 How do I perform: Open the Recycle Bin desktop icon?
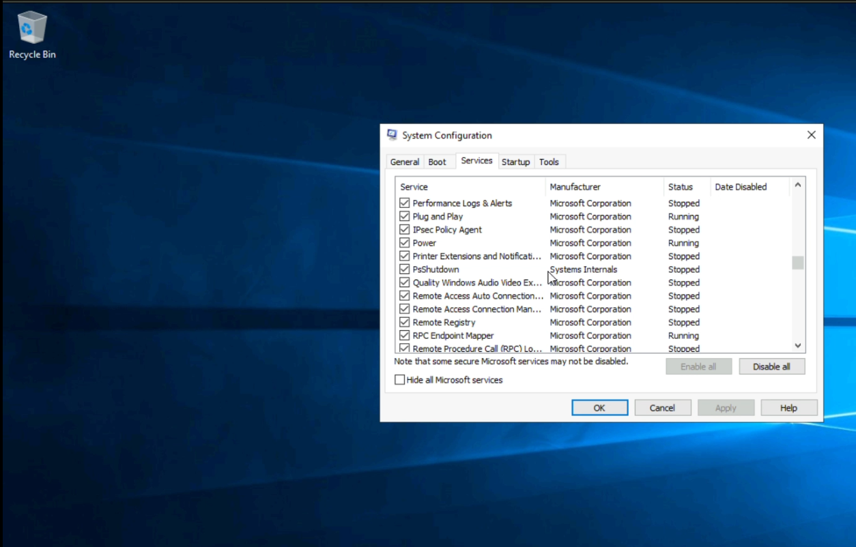(x=32, y=34)
